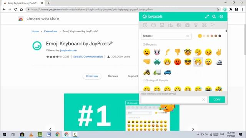The image size is (246, 138).
Task: Pick the nerd face with glasses emoji
Action: pyautogui.click(x=188, y=52)
